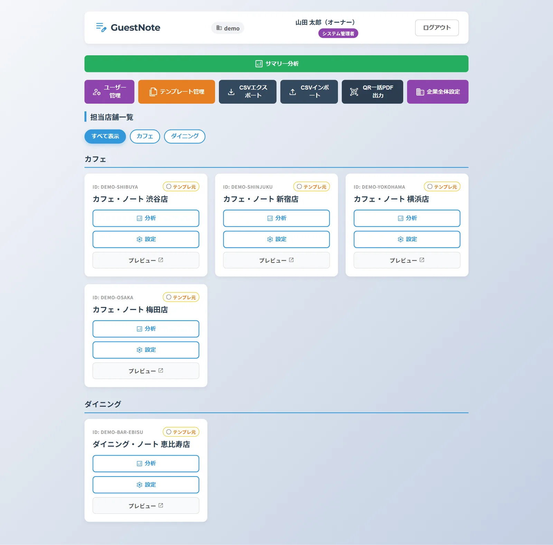
Task: Click the GuestNote logo icon
Action: (x=101, y=27)
